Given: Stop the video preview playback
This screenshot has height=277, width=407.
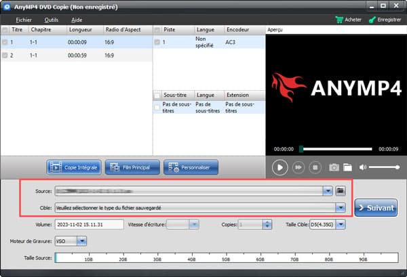Looking at the screenshot, I should tap(315, 167).
